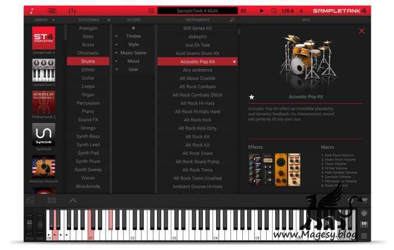Screen dimensions: 394x250
Task: Open the grid view icon at bottom right
Action: [x=364, y=236]
